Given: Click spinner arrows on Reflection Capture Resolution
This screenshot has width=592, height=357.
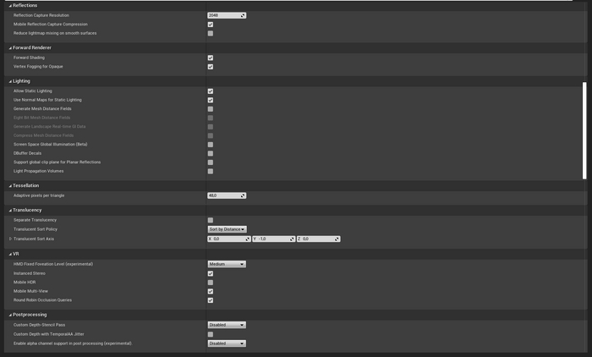Looking at the screenshot, I should tap(243, 15).
